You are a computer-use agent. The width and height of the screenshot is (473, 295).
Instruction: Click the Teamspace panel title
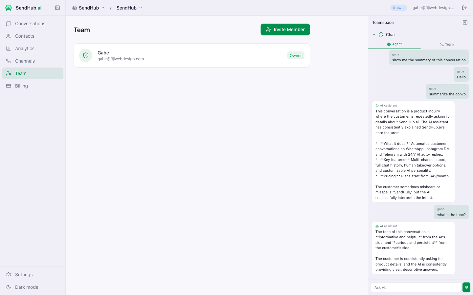click(383, 23)
